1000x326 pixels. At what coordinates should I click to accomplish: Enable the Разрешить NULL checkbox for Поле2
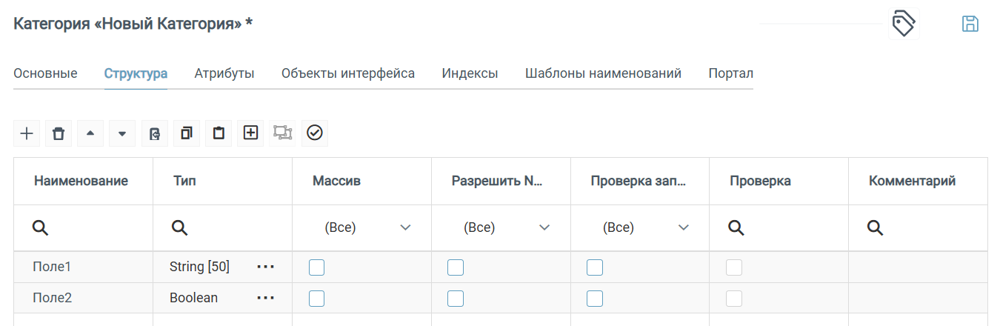pos(456,299)
